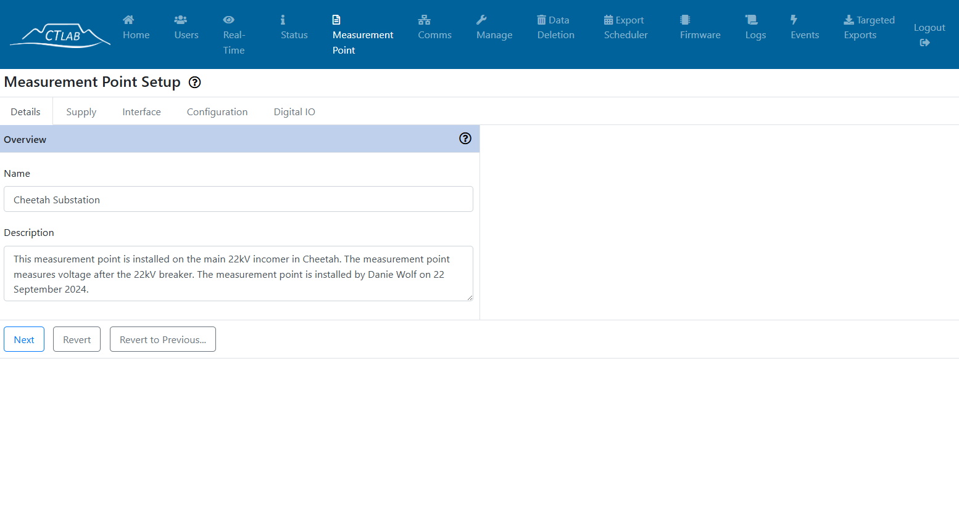
Task: Click the Manage wrench icon
Action: point(481,20)
